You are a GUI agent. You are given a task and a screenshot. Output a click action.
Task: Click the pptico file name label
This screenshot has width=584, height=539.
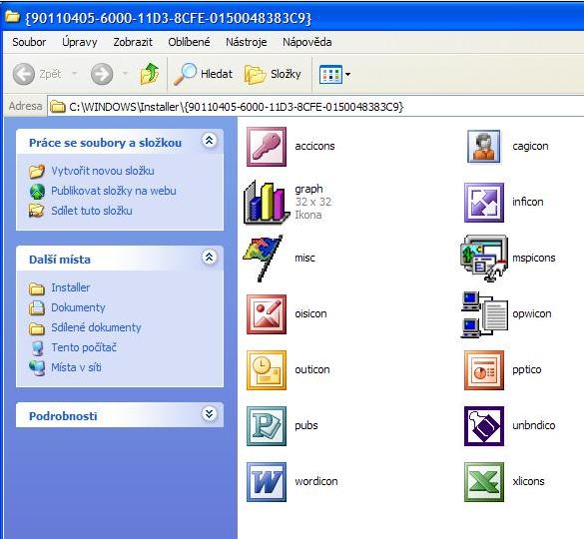tap(527, 369)
